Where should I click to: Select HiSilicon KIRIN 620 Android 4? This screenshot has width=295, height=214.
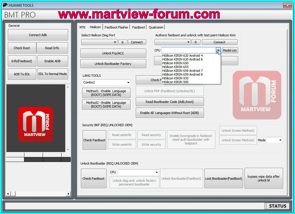(x=191, y=56)
